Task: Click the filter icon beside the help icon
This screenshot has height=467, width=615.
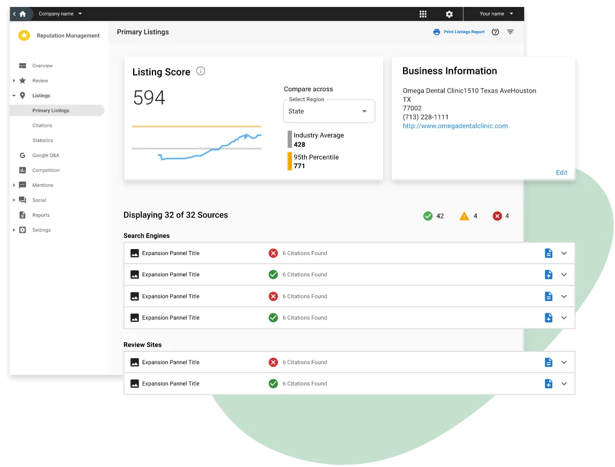Action: [x=510, y=32]
